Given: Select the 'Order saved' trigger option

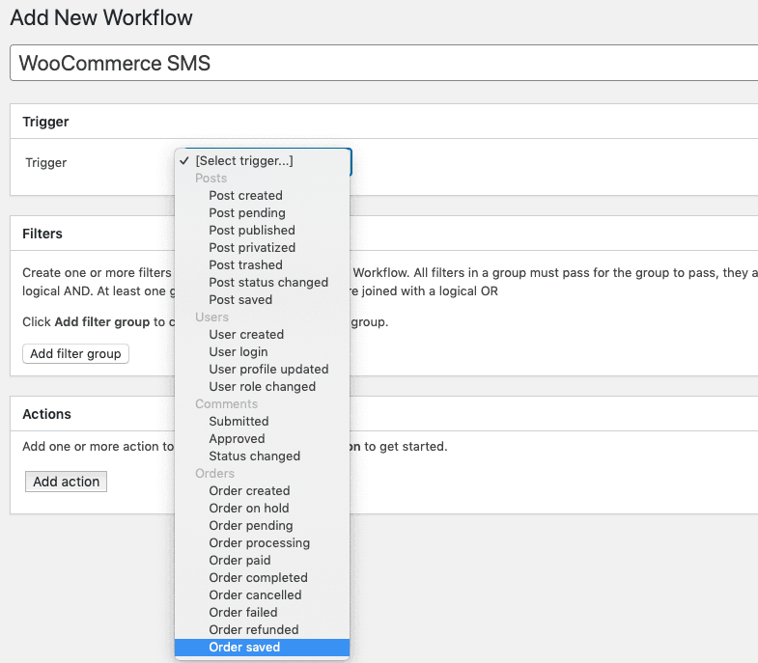Looking at the screenshot, I should pyautogui.click(x=244, y=648).
